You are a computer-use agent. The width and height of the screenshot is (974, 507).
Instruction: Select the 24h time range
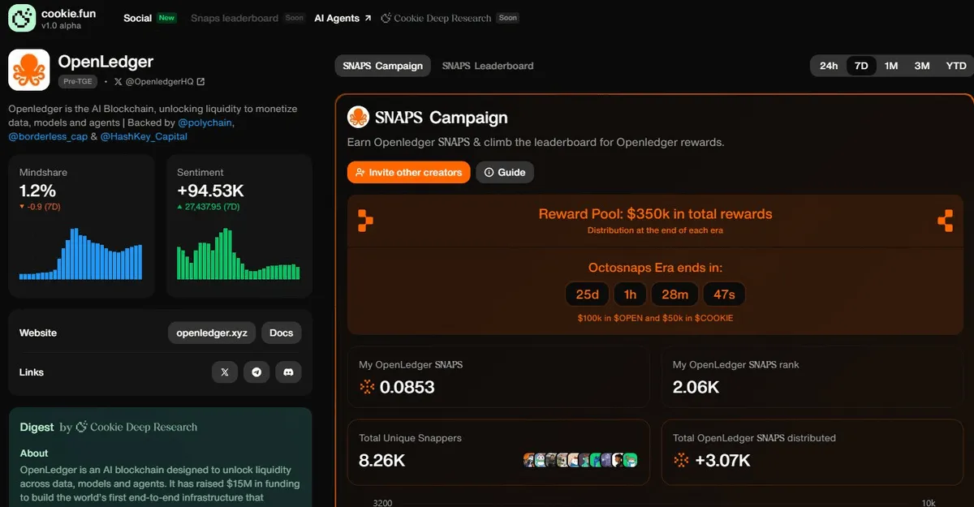pos(829,66)
